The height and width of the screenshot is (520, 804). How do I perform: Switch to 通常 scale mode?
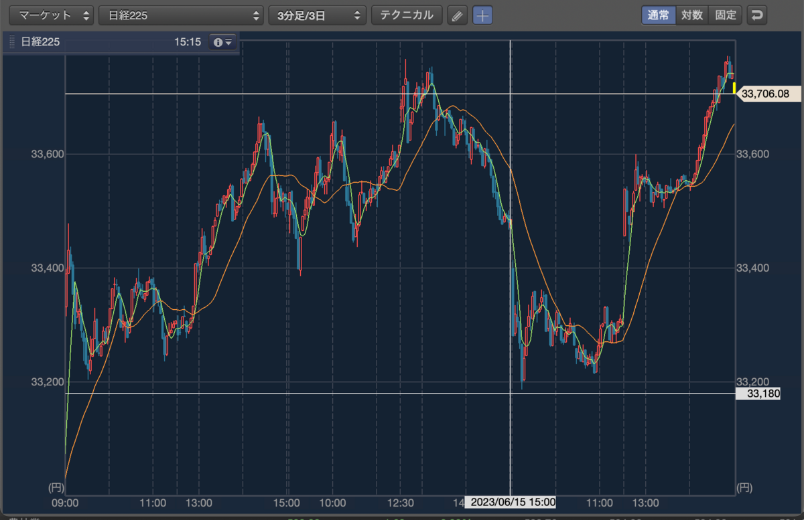[x=659, y=15]
